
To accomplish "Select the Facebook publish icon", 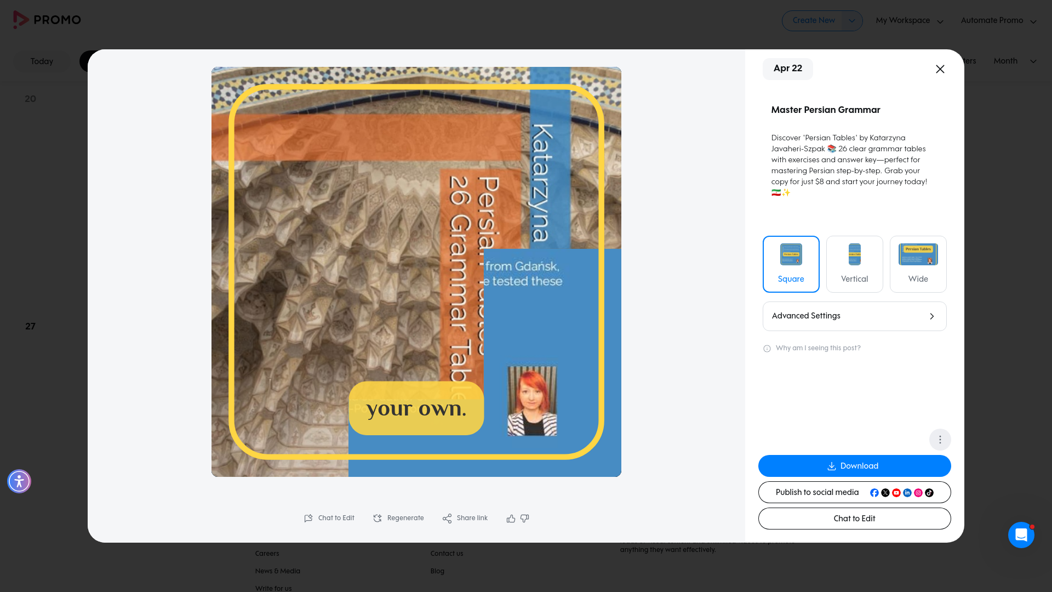I will tap(874, 492).
